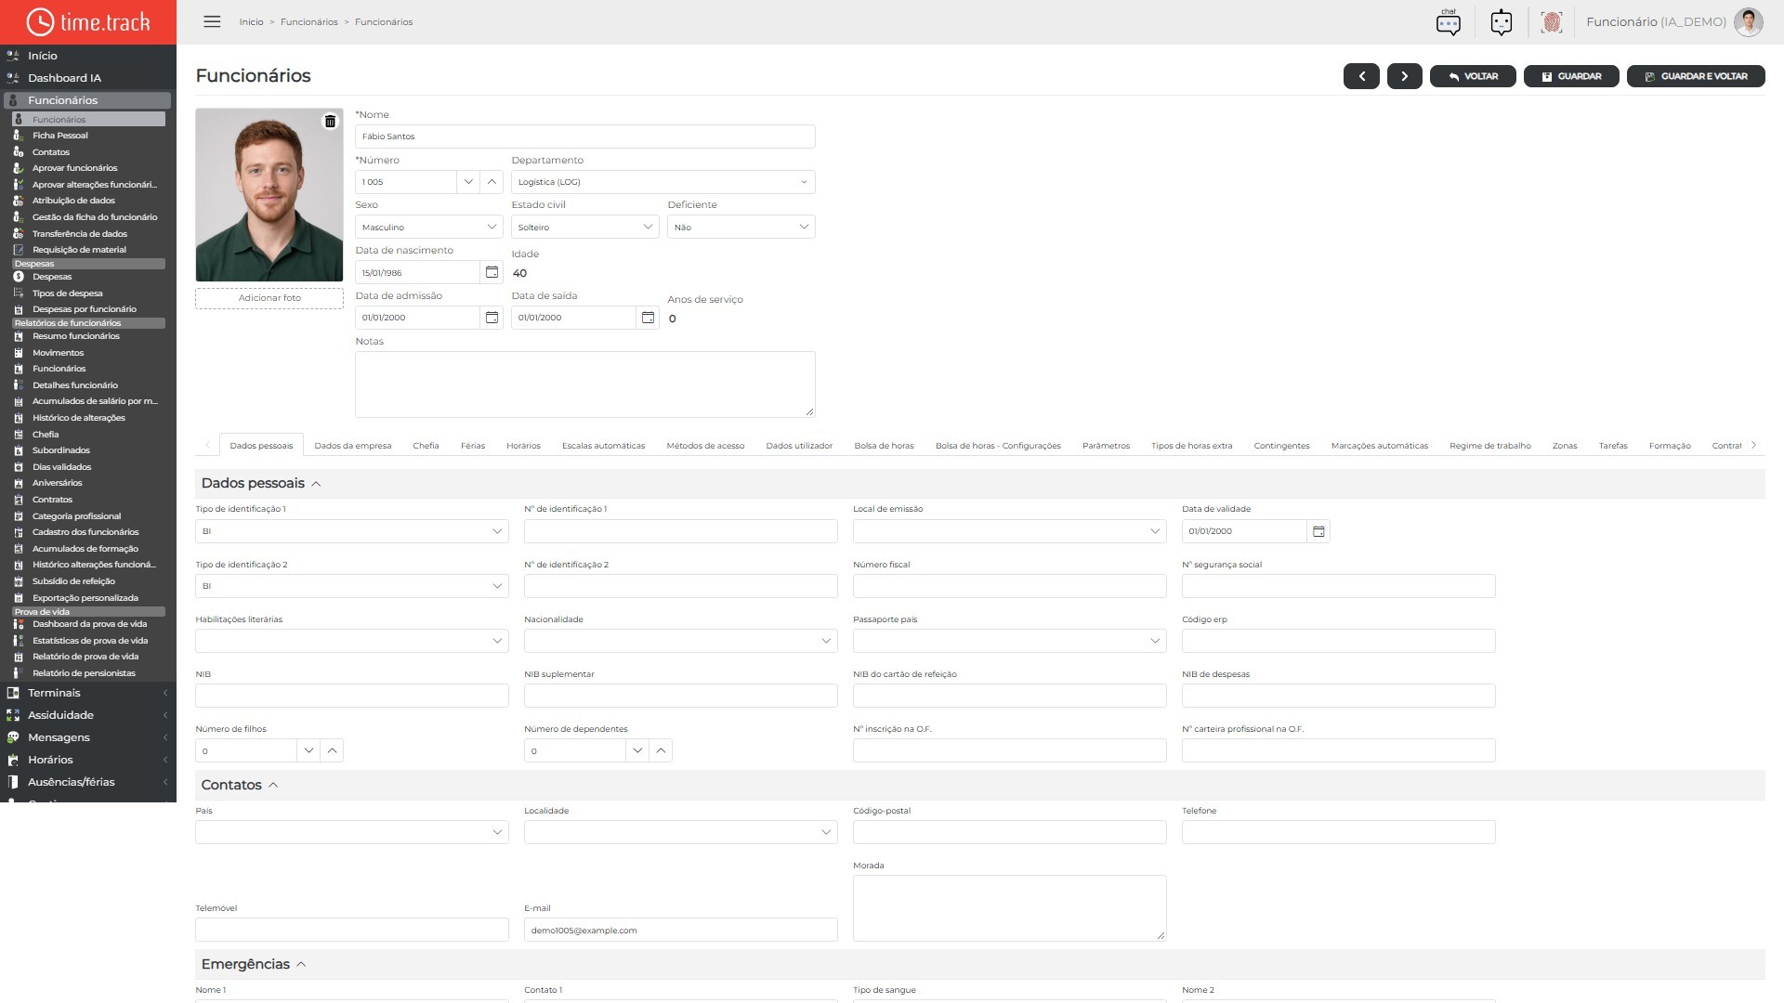Go to next employee arrow button

(1404, 76)
